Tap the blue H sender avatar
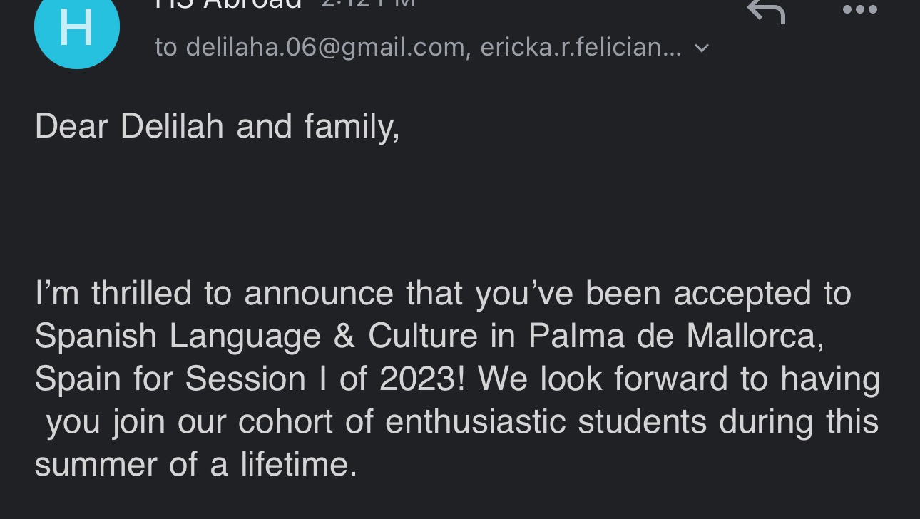The height and width of the screenshot is (519, 920). tap(77, 29)
